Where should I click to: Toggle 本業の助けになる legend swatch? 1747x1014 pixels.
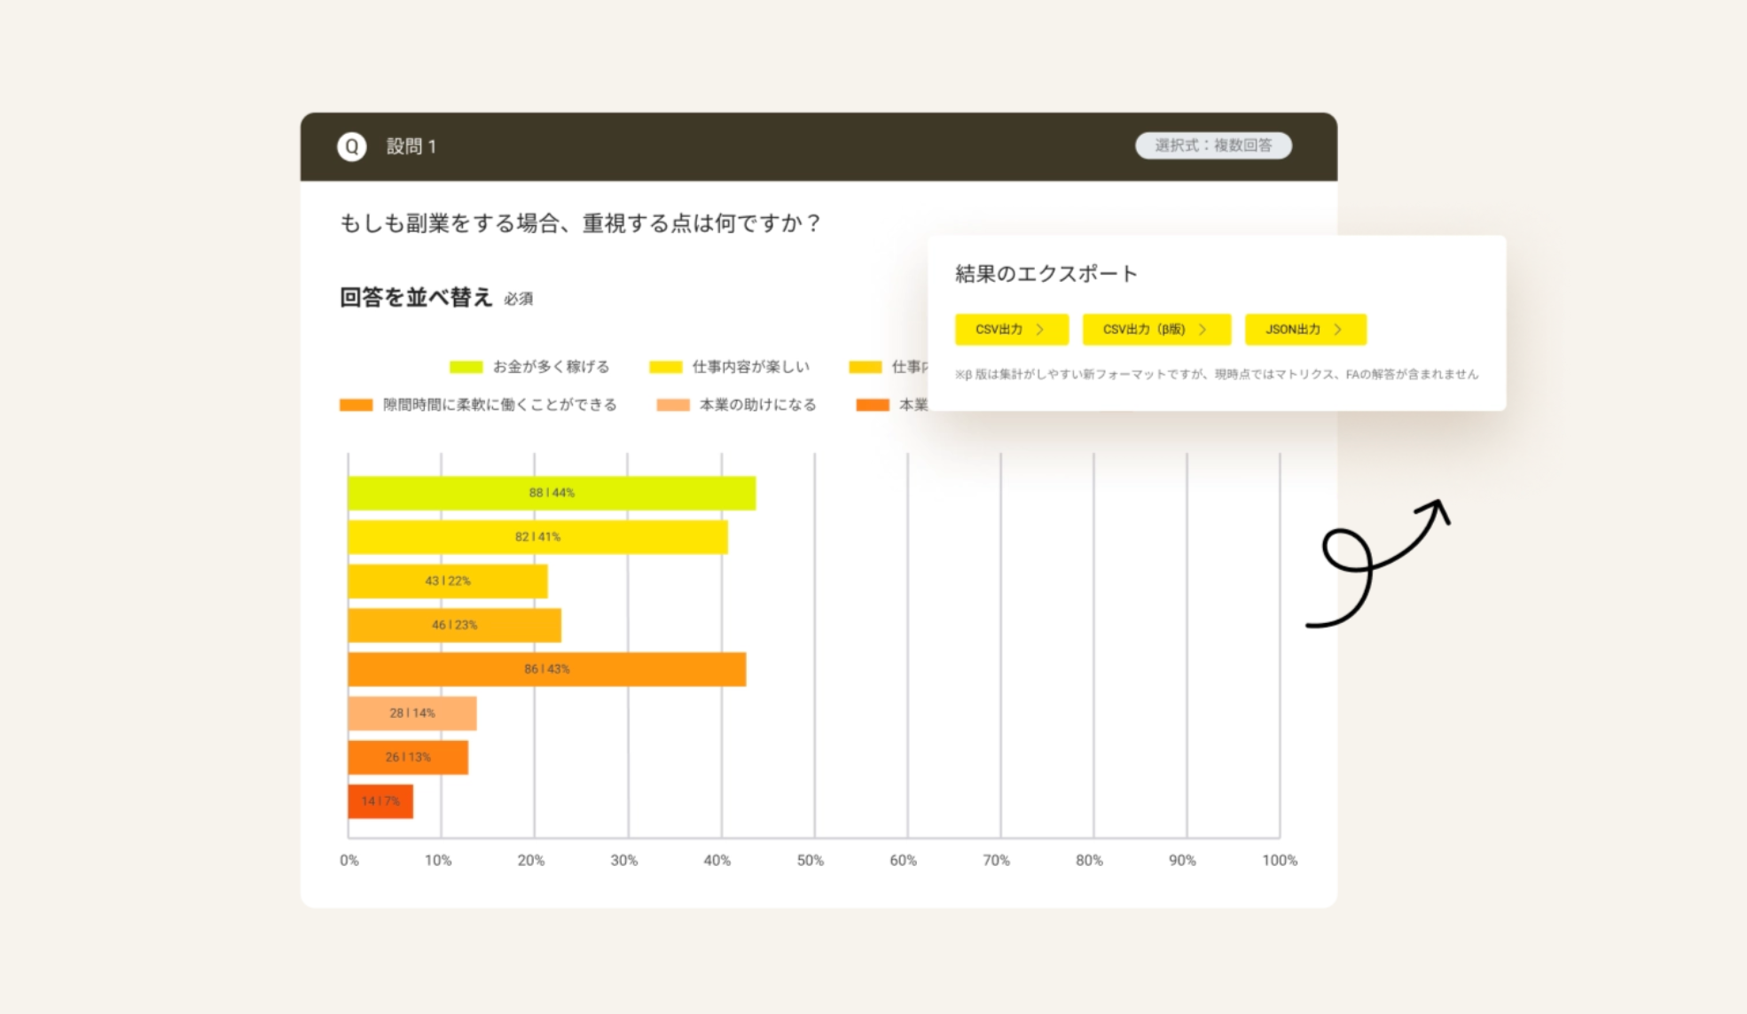tap(672, 405)
